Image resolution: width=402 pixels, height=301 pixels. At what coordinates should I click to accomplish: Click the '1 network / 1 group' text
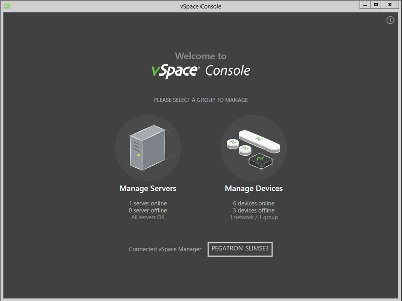[x=254, y=217]
